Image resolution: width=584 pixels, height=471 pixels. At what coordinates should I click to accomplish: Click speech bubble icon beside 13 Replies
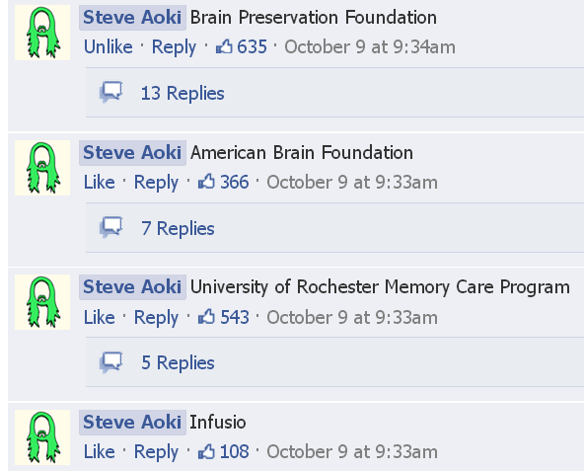click(111, 92)
